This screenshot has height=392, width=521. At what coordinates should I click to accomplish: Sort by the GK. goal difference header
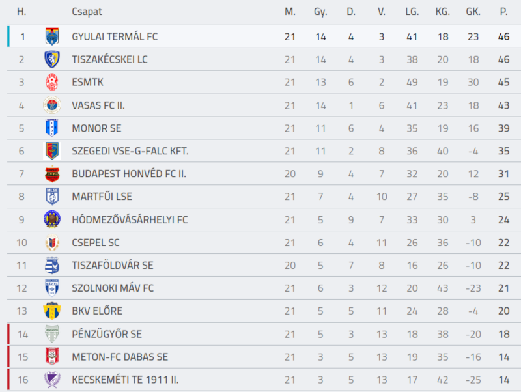(473, 12)
